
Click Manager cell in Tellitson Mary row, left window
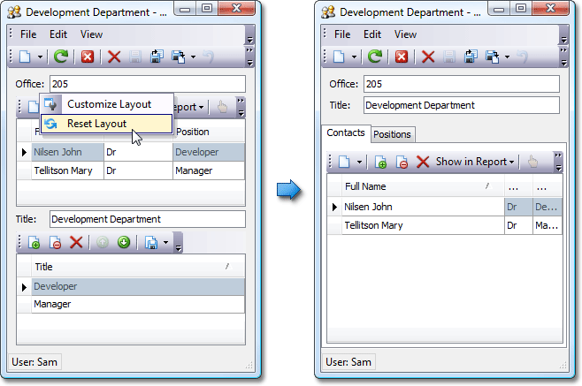coord(209,170)
